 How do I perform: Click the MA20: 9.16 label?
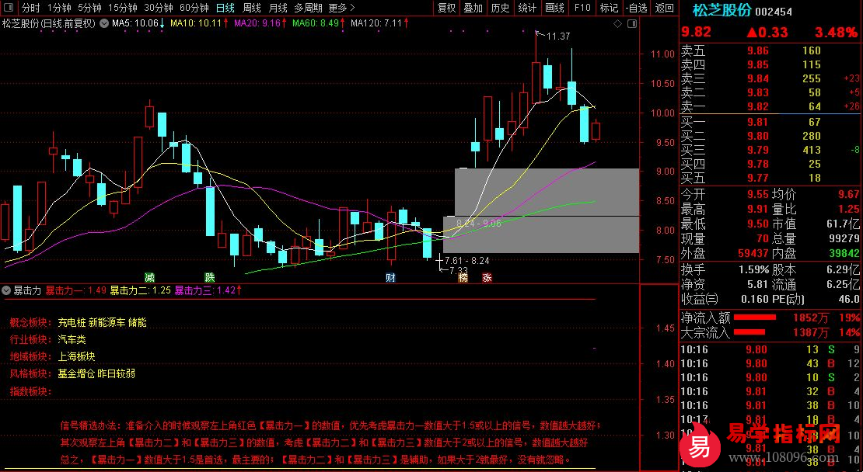pos(259,23)
